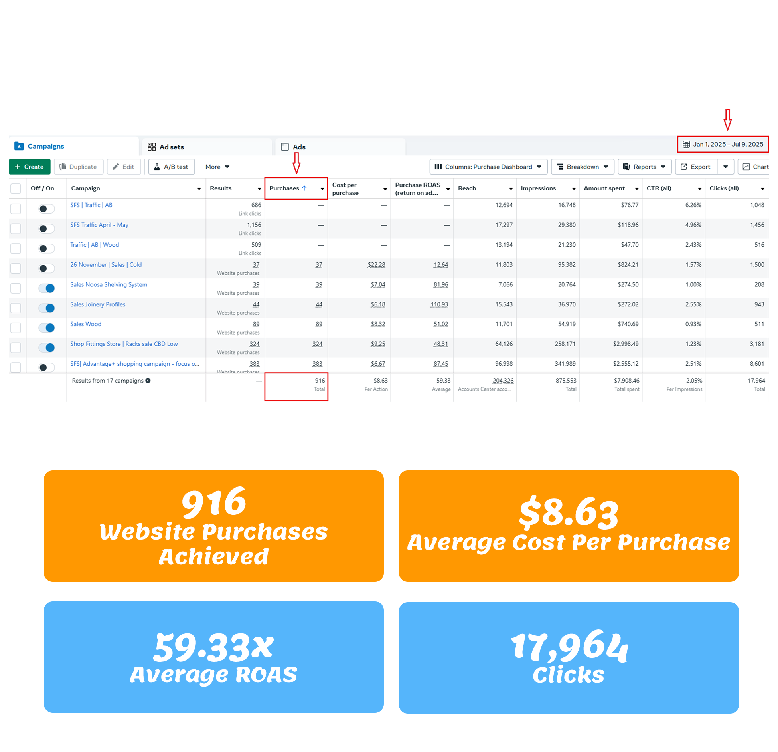Open the Reports dropdown menu
The image size is (778, 752).
[x=644, y=167]
